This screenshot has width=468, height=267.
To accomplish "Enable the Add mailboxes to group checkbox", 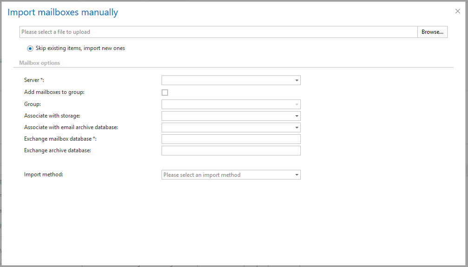I will click(165, 93).
